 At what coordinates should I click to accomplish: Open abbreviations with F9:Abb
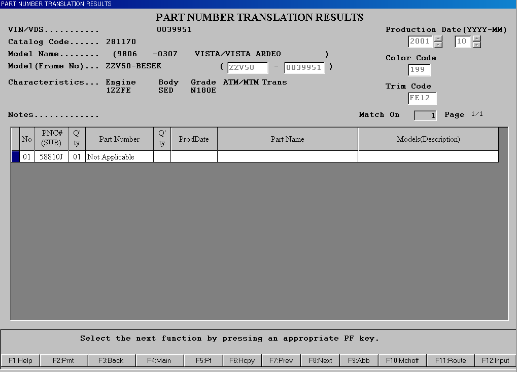tap(359, 360)
